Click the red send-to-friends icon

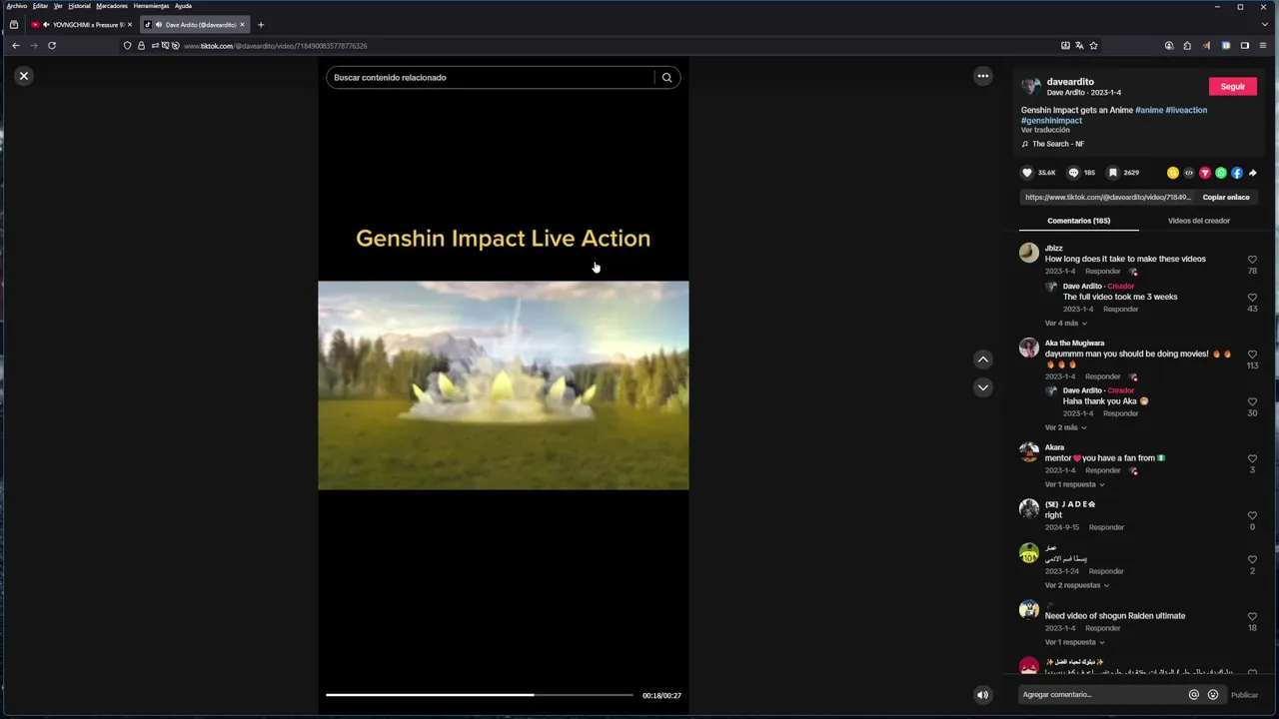point(1205,173)
